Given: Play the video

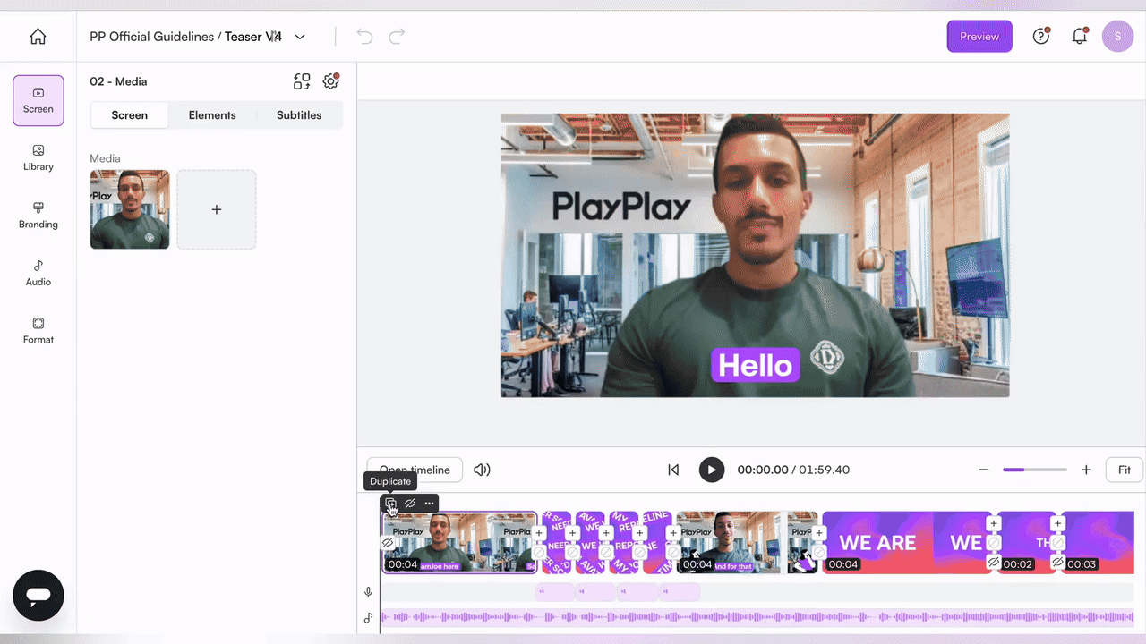Looking at the screenshot, I should 712,470.
